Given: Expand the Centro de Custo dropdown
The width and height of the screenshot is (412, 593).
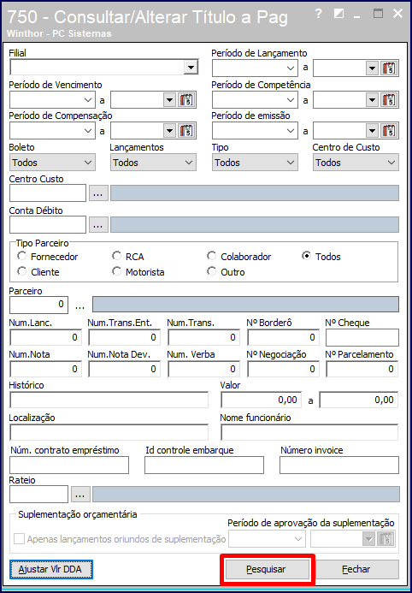Looking at the screenshot, I should (356, 163).
